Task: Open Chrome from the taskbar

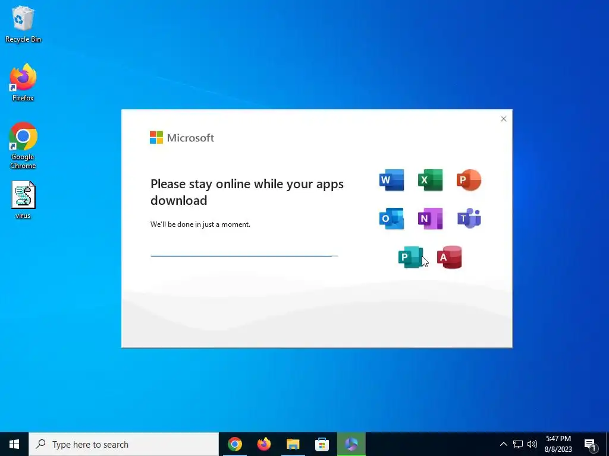Action: [235, 444]
